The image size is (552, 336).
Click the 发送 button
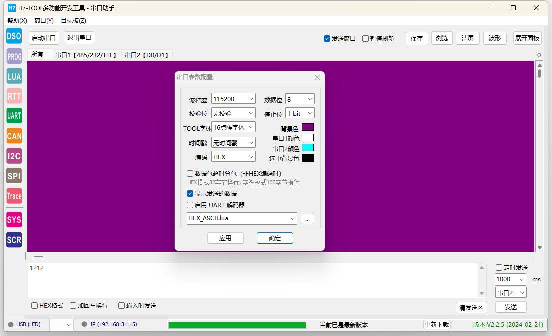[x=511, y=307]
